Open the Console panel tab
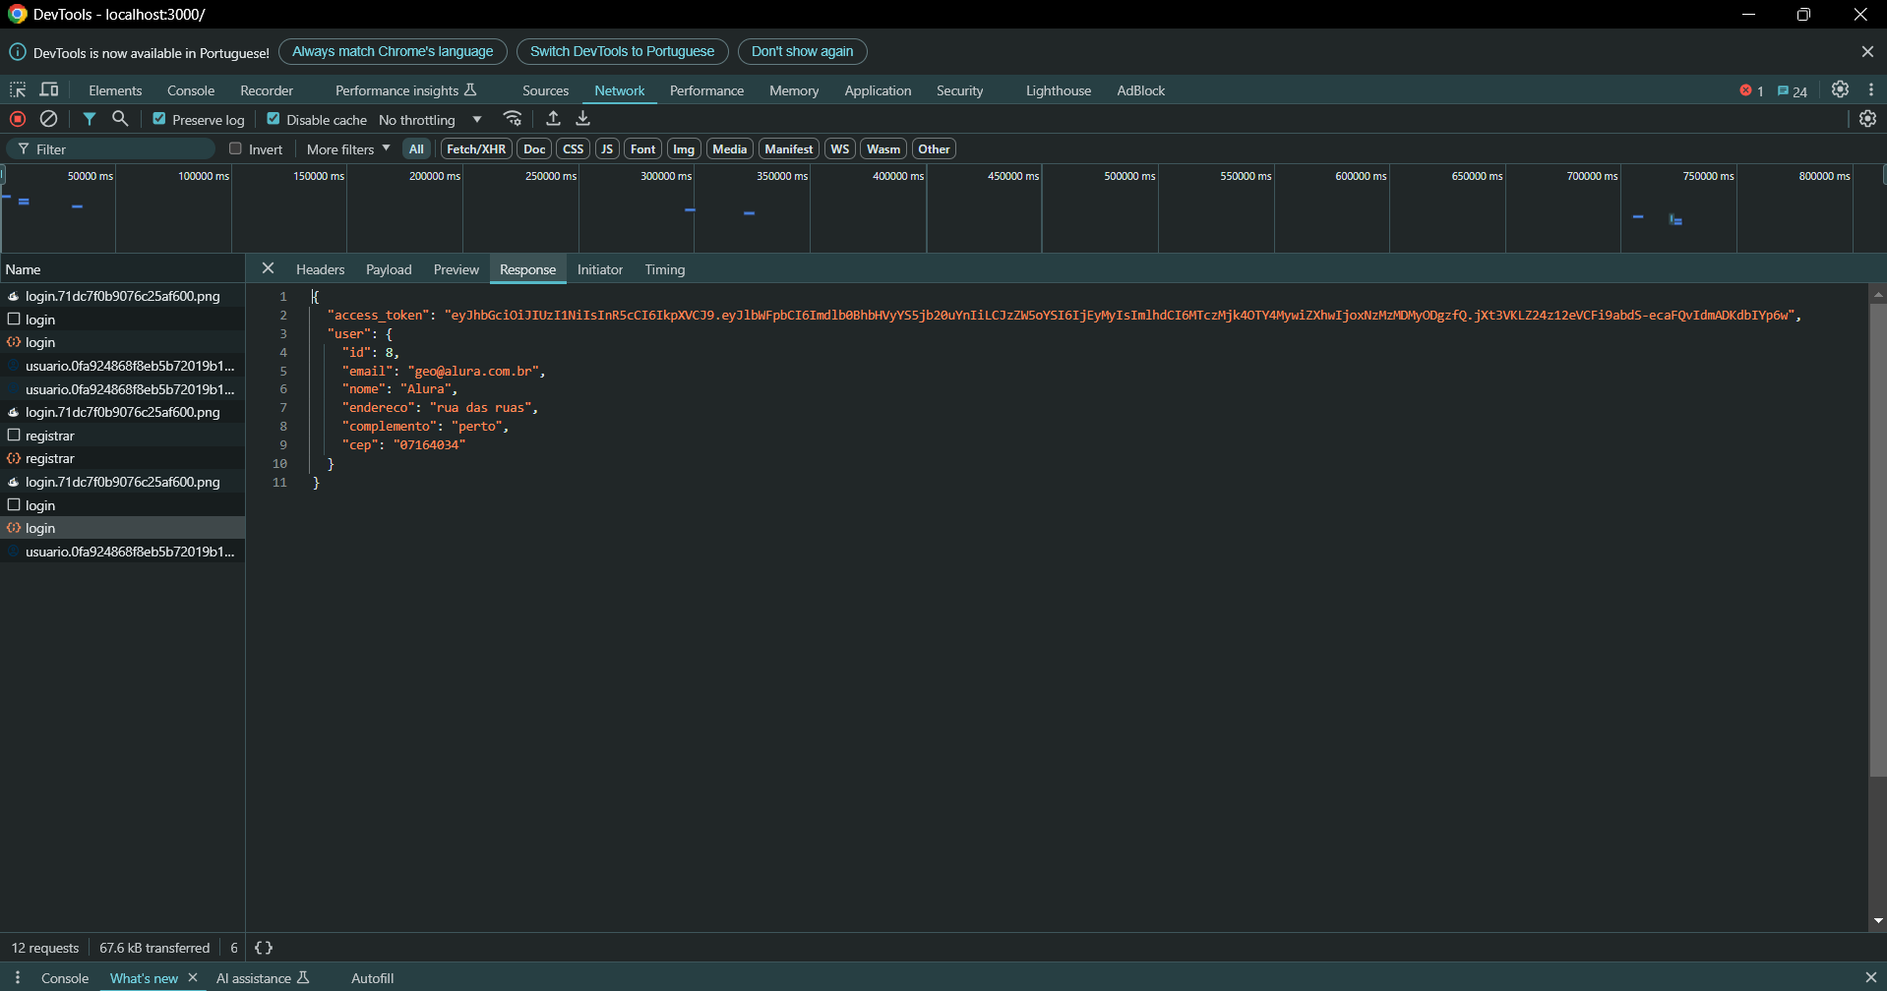The width and height of the screenshot is (1887, 991). click(190, 90)
